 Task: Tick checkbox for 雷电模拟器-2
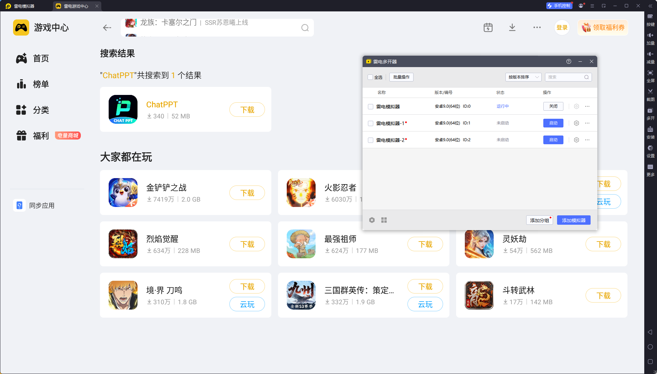[x=371, y=140]
